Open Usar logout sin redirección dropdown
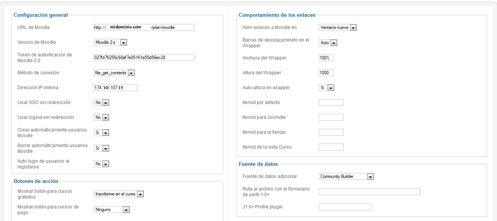 101,117
